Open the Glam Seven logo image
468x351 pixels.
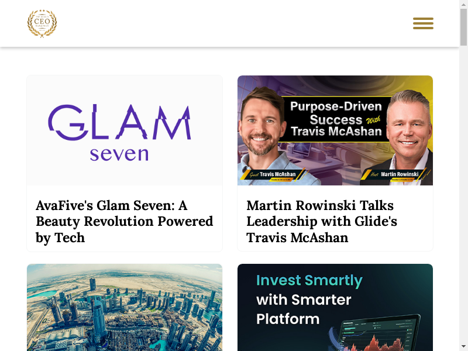coord(125,130)
